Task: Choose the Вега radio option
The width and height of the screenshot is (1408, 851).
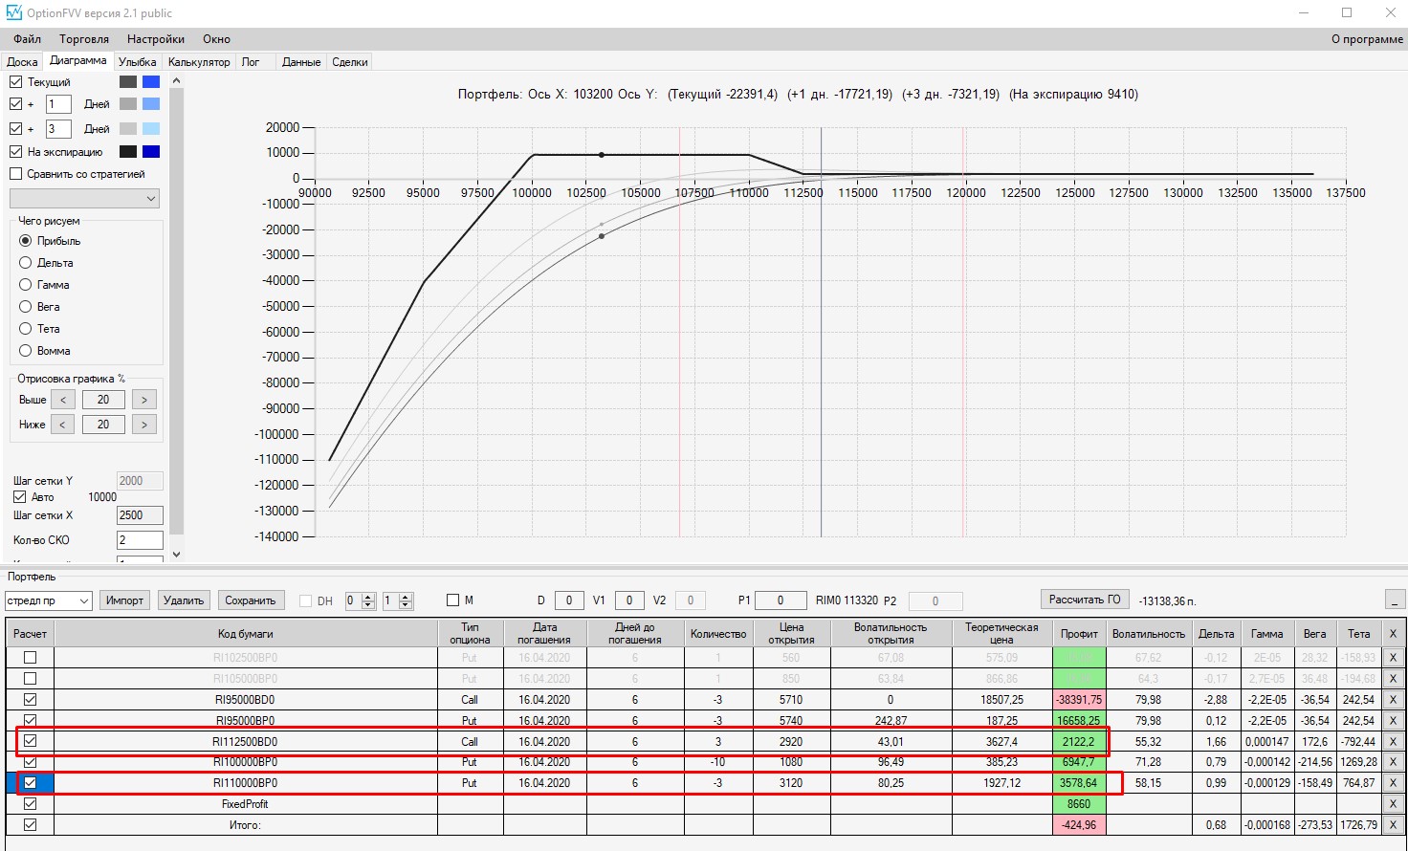Action: 26,307
